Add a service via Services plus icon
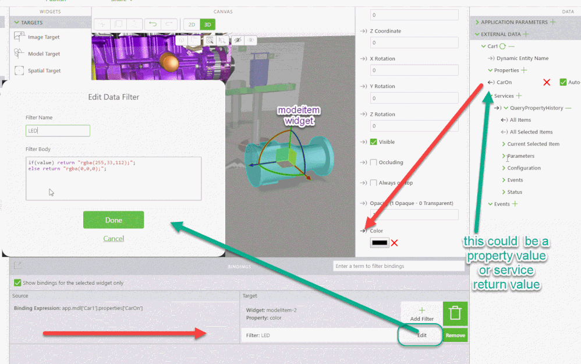Screen dimensions: 581x364 click(519, 96)
